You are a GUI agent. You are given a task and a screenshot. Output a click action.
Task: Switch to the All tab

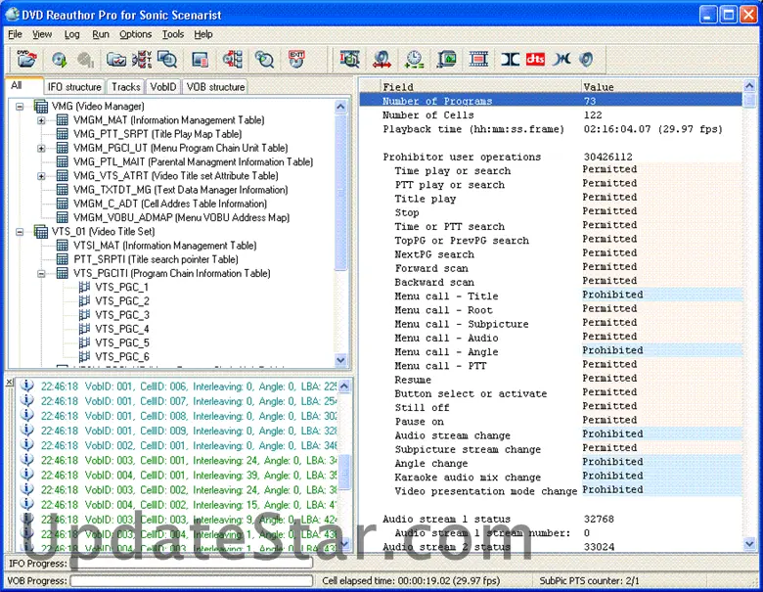pos(23,85)
